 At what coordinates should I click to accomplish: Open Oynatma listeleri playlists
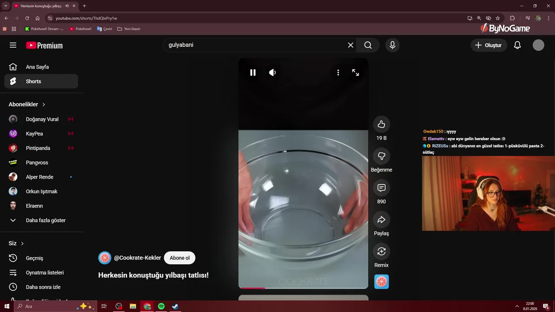tap(41, 273)
